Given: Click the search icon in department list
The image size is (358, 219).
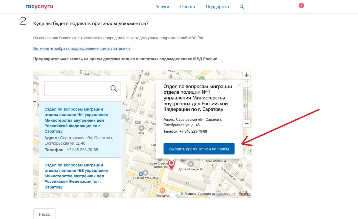Looking at the screenshot, I should pos(114,88).
